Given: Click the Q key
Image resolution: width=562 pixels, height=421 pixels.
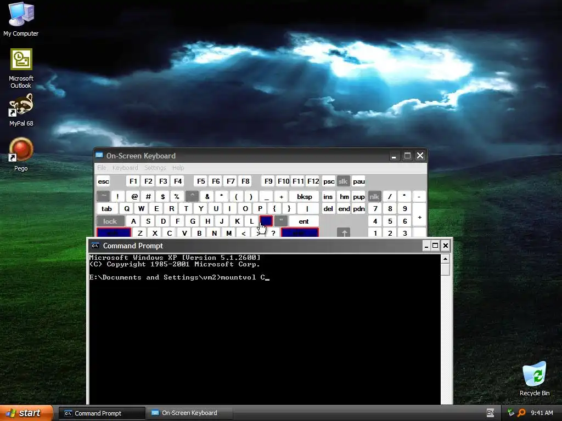Looking at the screenshot, I should (x=127, y=209).
